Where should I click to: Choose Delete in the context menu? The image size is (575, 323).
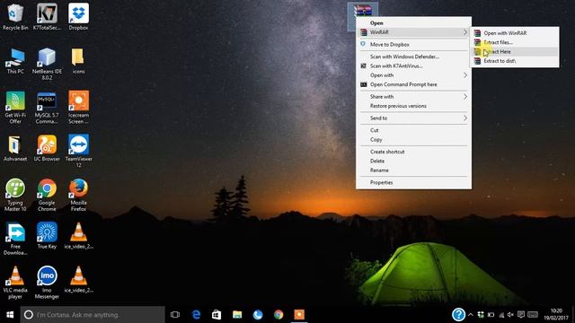[x=413, y=161]
